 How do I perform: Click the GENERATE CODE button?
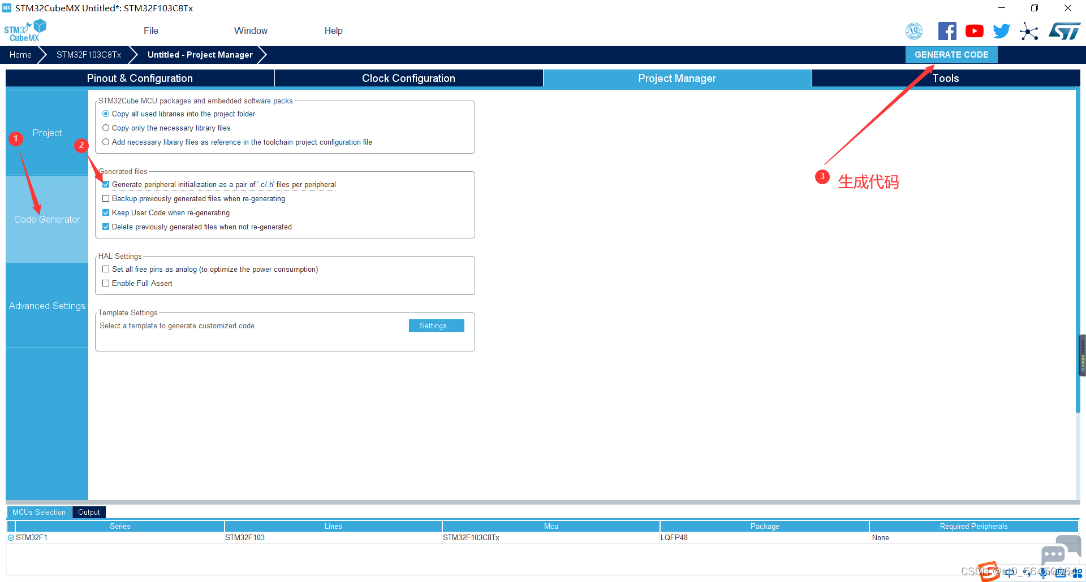click(x=951, y=55)
